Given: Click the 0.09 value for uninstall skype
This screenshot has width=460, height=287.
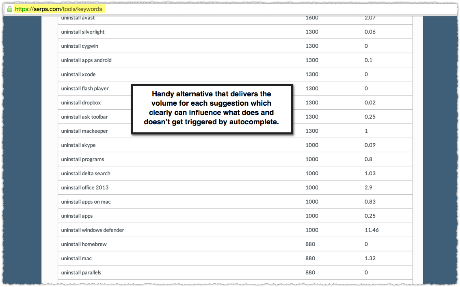Looking at the screenshot, I should tap(370, 145).
